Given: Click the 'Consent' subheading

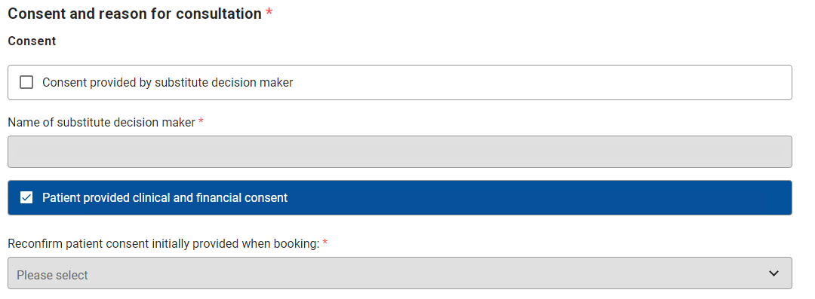Looking at the screenshot, I should pos(32,41).
